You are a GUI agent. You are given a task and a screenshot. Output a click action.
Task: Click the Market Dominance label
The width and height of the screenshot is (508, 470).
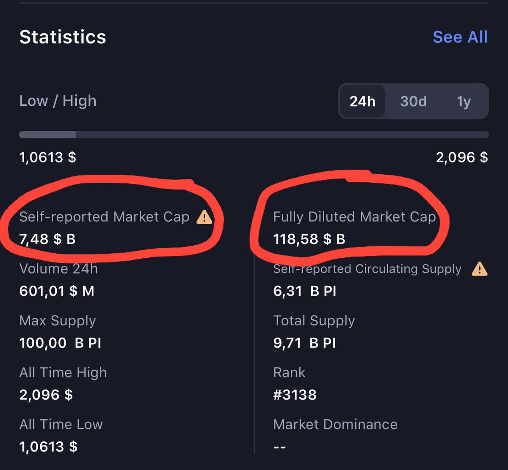pyautogui.click(x=335, y=424)
